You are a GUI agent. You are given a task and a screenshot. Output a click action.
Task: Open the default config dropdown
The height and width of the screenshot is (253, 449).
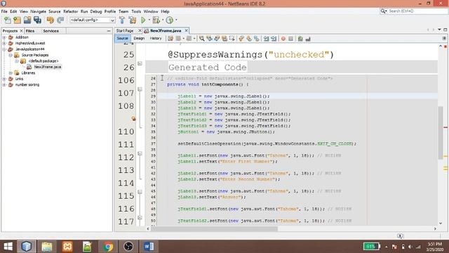click(93, 20)
